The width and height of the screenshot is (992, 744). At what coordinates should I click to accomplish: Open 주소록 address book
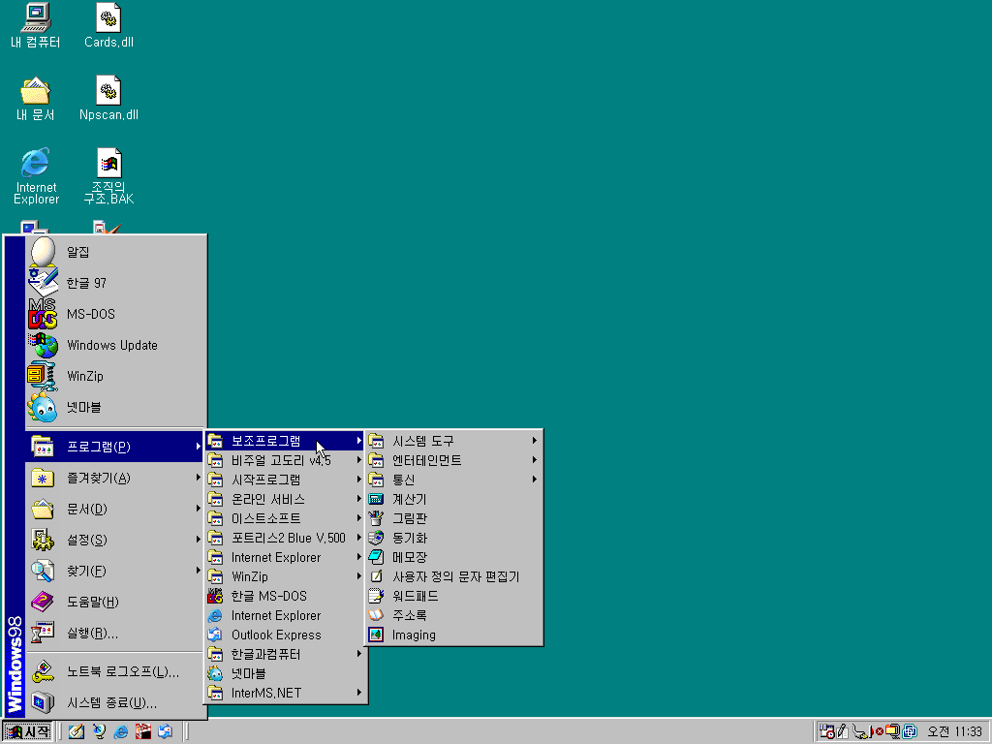pyautogui.click(x=453, y=615)
